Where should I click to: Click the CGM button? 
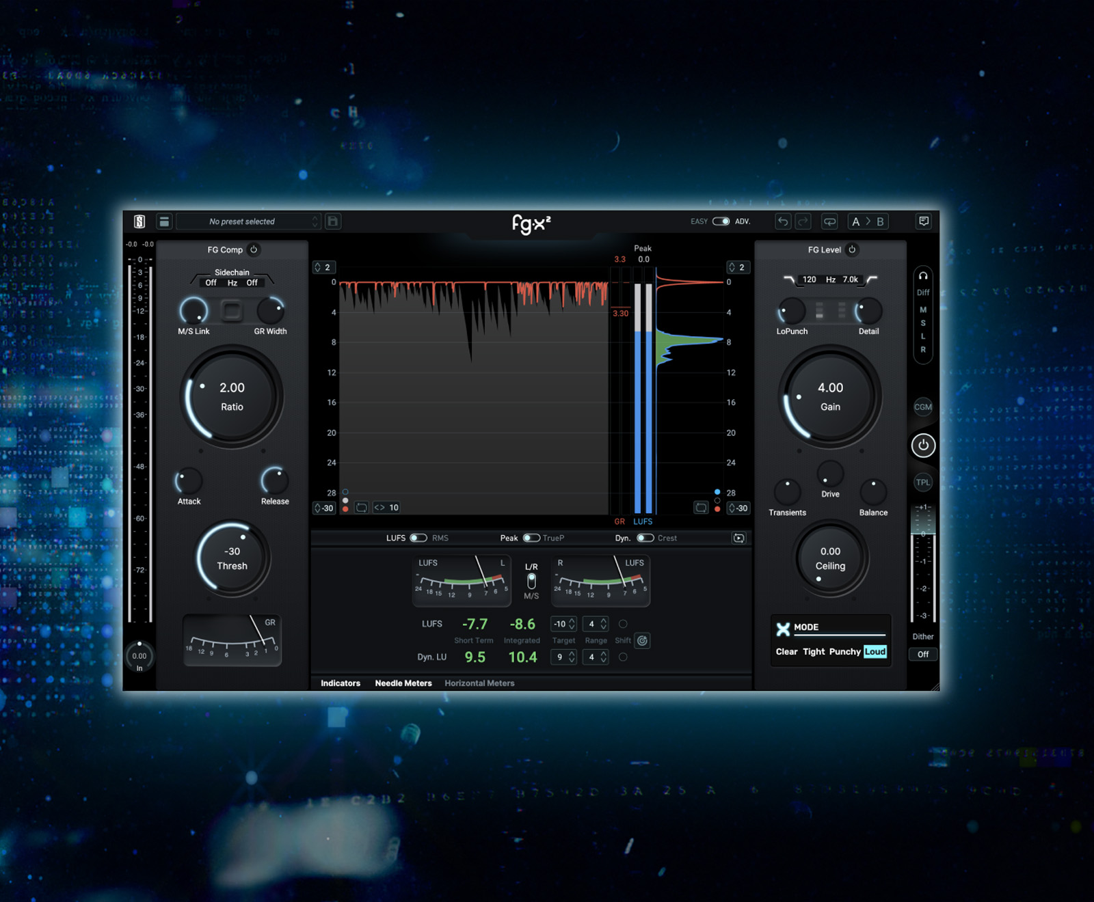pyautogui.click(x=923, y=407)
